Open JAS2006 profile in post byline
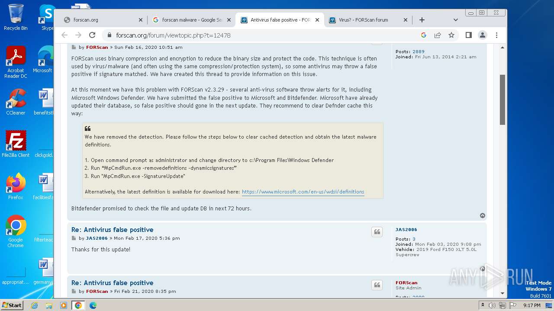 click(x=97, y=238)
